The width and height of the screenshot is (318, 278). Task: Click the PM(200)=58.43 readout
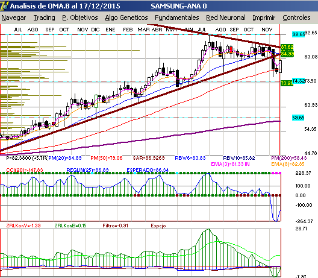[289, 158]
